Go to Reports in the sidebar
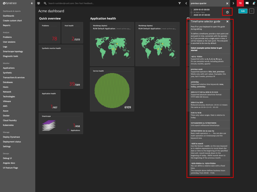 tap(7, 25)
